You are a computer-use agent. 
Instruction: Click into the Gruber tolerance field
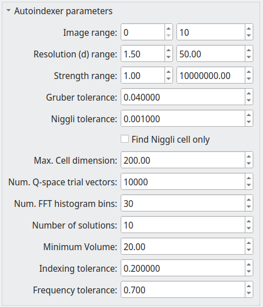[x=183, y=97]
